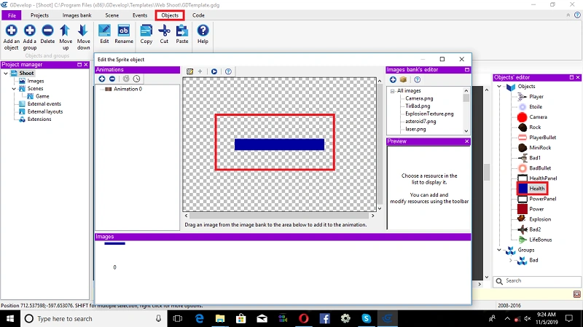Select the Game scene in the Project manager

[x=42, y=96]
